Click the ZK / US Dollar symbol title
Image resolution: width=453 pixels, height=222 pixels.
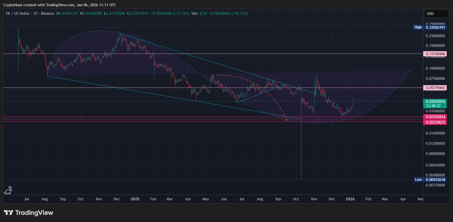click(x=18, y=14)
